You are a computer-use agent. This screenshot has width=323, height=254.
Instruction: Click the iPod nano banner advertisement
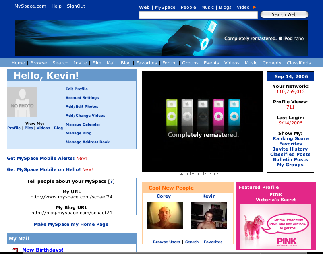click(x=161, y=38)
